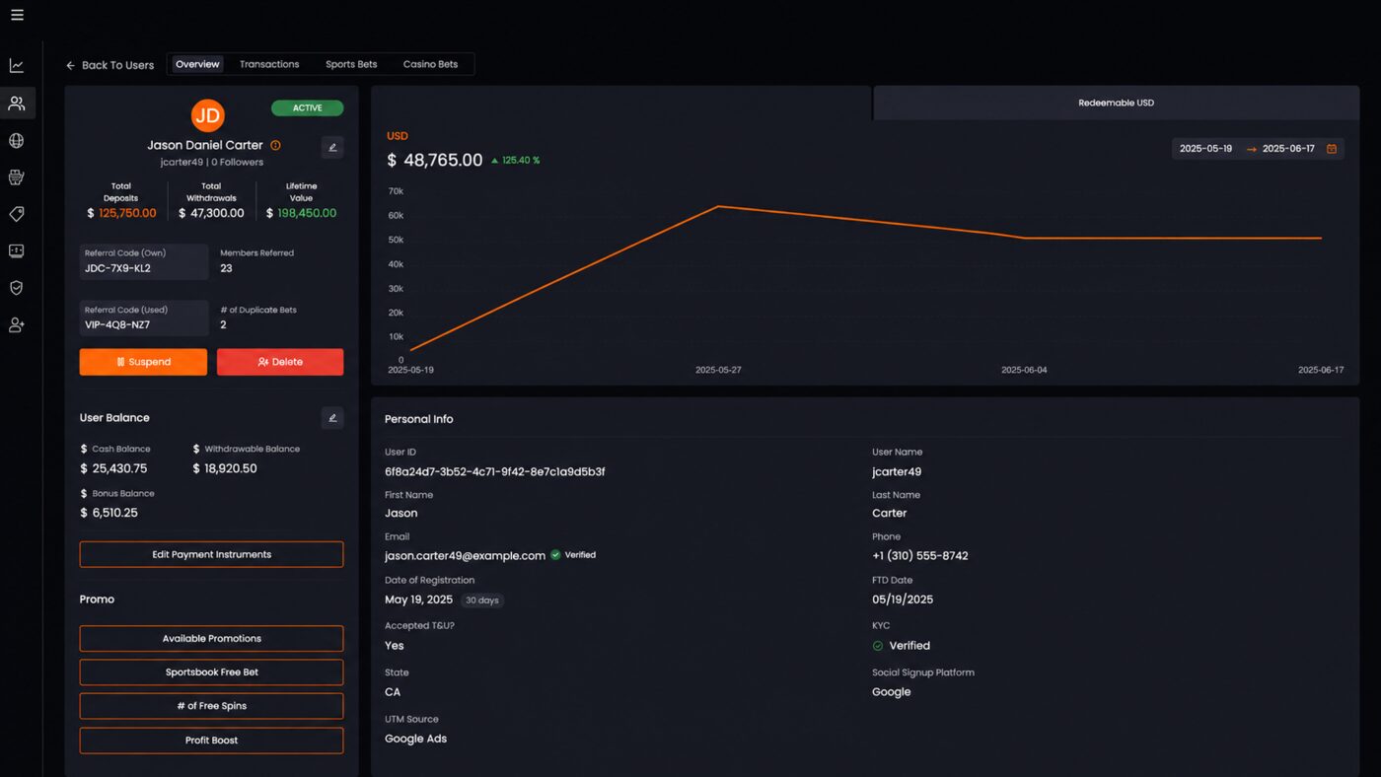Viewport: 1381px width, 777px height.
Task: Switch to the Overview tab
Action: pos(197,64)
